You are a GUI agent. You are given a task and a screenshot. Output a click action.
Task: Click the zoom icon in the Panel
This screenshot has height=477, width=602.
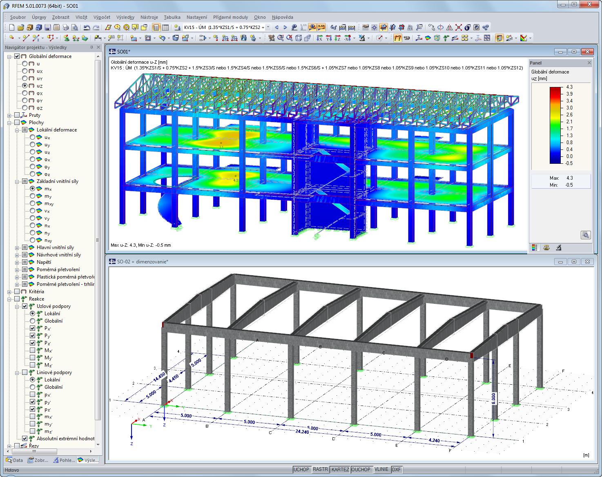[x=586, y=235]
